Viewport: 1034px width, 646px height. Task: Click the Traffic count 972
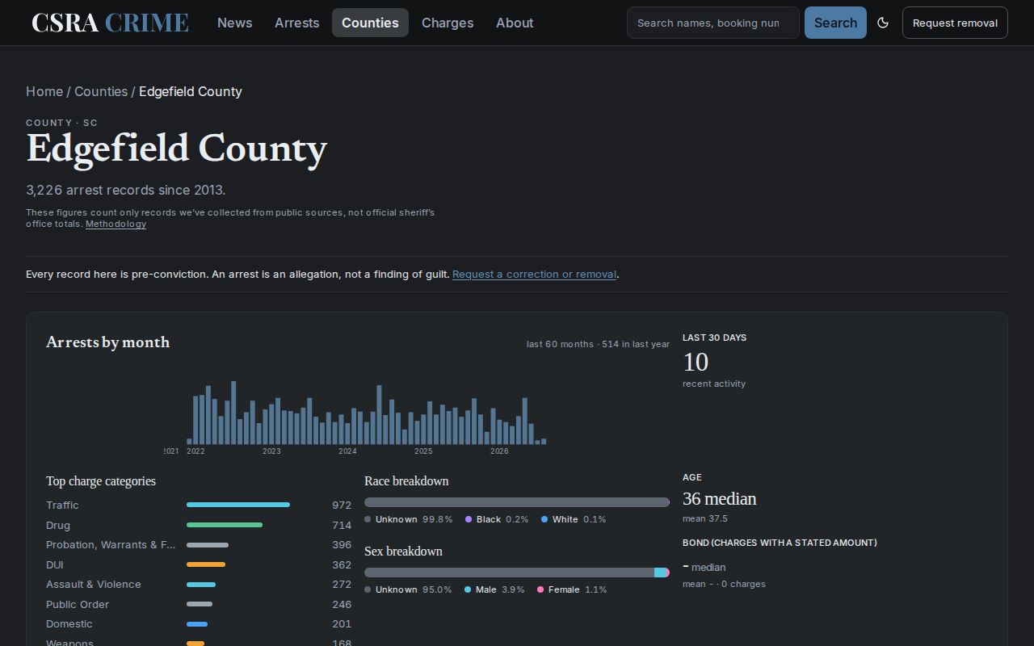pyautogui.click(x=342, y=505)
